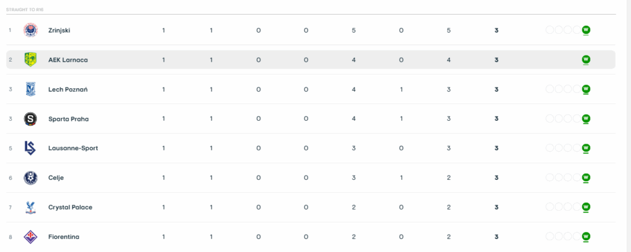Open the Crystal Palace team link
The image size is (631, 252).
(x=70, y=207)
